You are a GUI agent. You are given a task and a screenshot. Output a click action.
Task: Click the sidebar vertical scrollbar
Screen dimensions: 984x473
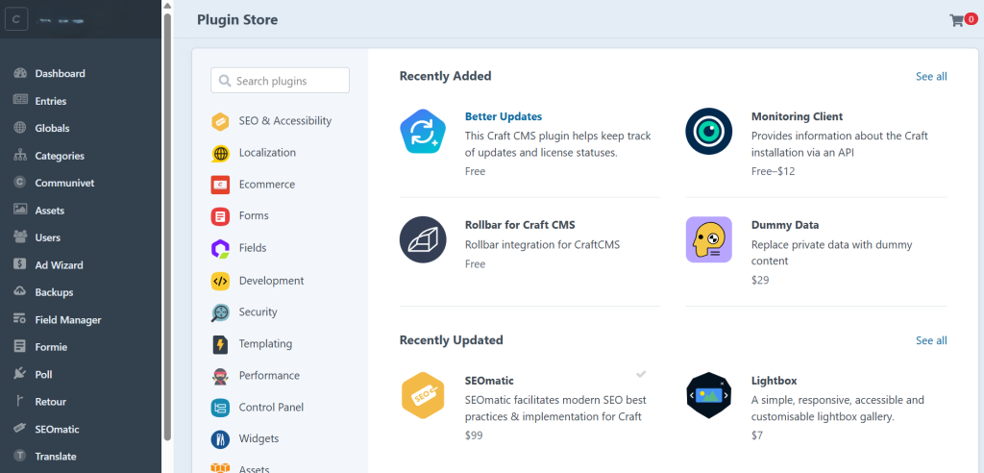pos(167,226)
